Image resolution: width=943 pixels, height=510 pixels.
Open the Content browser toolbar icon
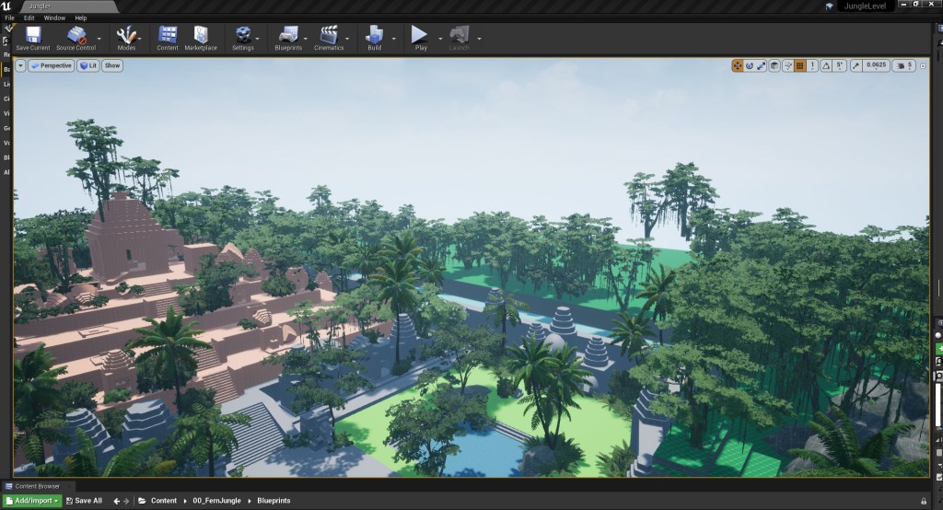pyautogui.click(x=168, y=37)
